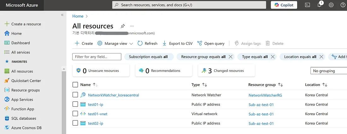Open Function App from the sidebar
Image resolution: width=347 pixels, height=134 pixels.
pyautogui.click(x=22, y=109)
